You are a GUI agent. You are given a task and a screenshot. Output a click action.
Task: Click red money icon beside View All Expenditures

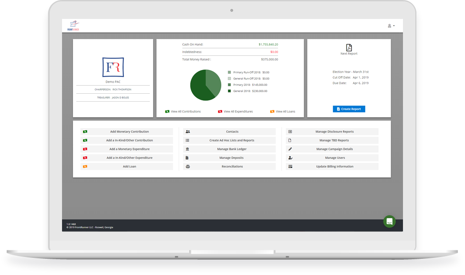(220, 112)
